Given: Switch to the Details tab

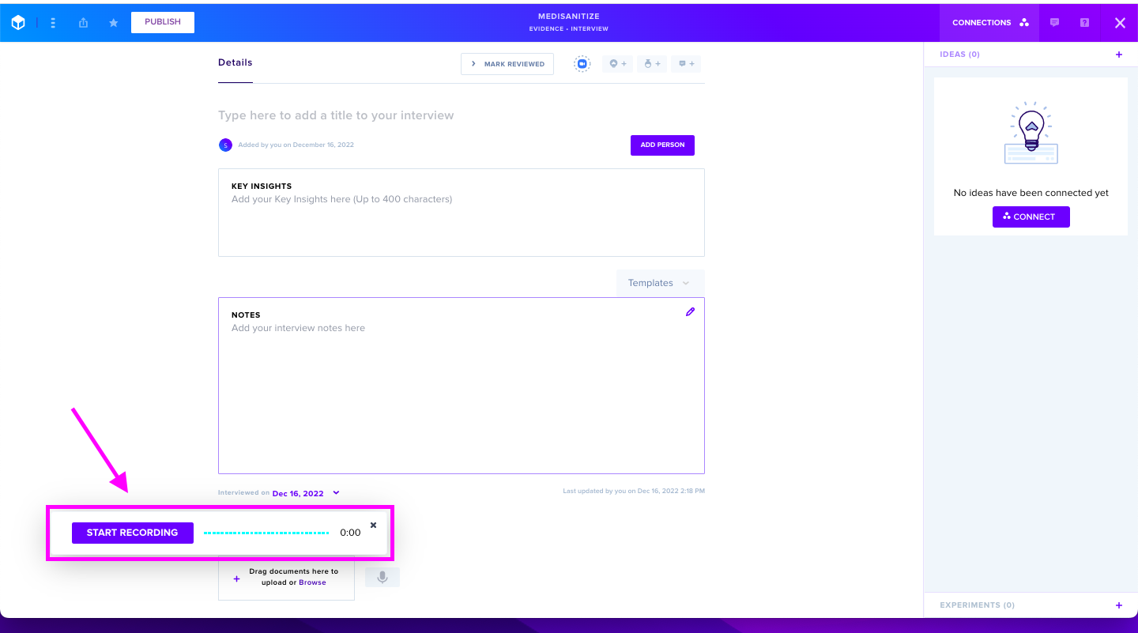Looking at the screenshot, I should (236, 62).
